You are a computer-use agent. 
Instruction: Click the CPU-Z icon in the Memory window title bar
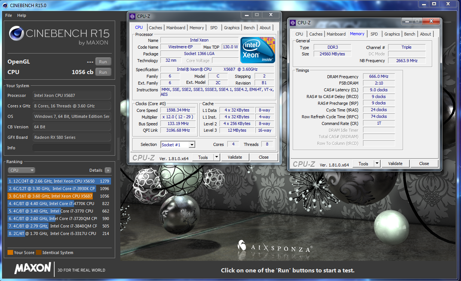292,22
